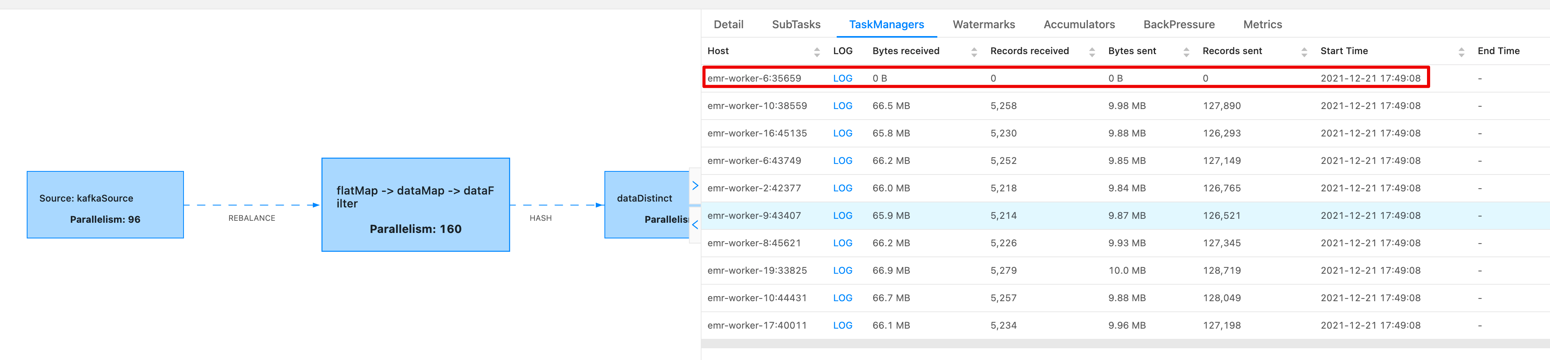Sort by Bytes received column
Image resolution: width=1550 pixels, height=360 pixels.
click(974, 51)
